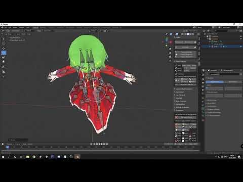Click the zoom magnifier navigation icon in the viewport
Screen dimensions: 243x182
(x=170, y=49)
